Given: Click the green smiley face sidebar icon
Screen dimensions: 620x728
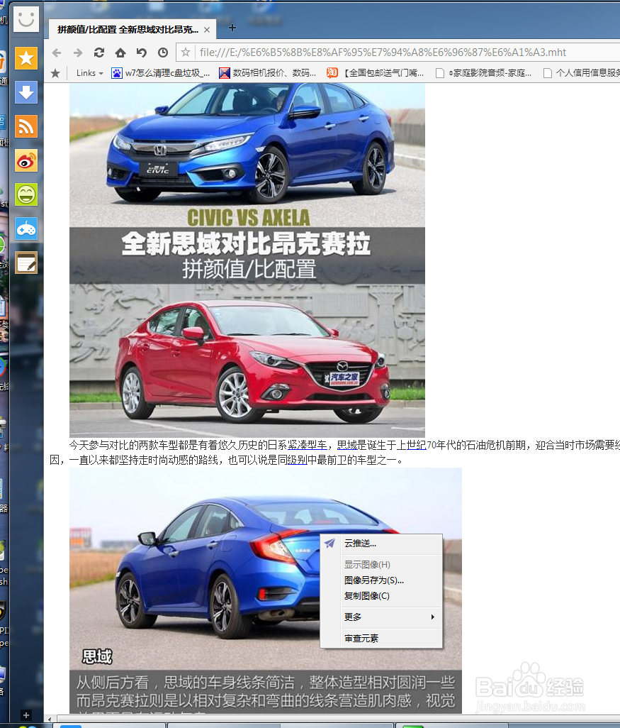Looking at the screenshot, I should point(26,194).
